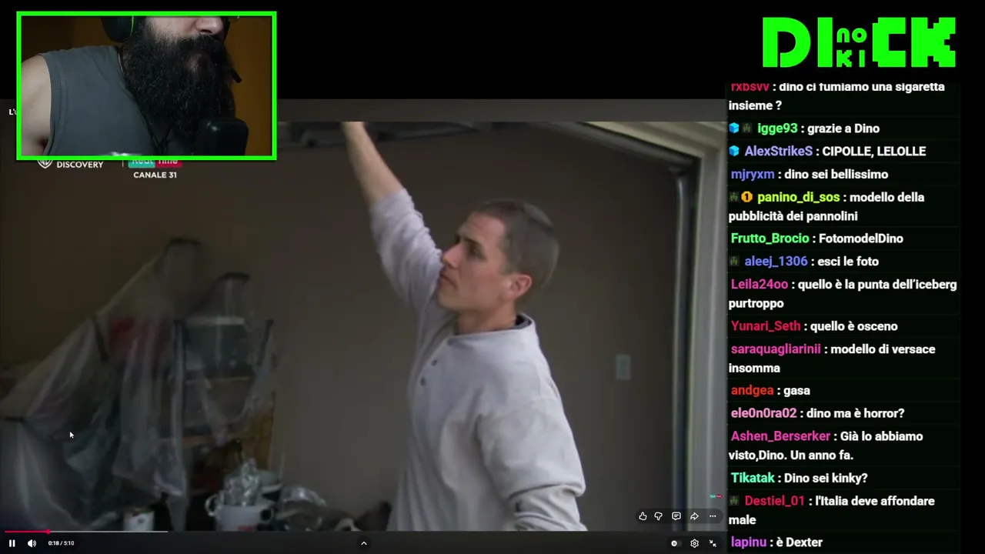Viewport: 985px width, 554px height.
Task: Click chat username Frutto_Brocio
Action: 770,239
